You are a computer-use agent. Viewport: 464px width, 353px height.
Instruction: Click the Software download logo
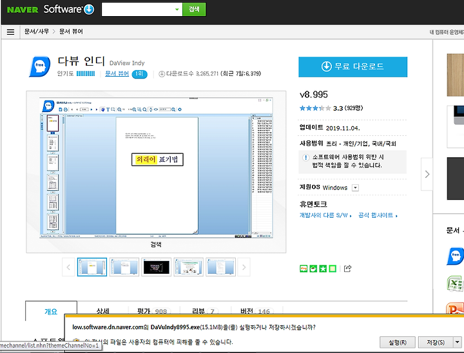click(x=69, y=9)
